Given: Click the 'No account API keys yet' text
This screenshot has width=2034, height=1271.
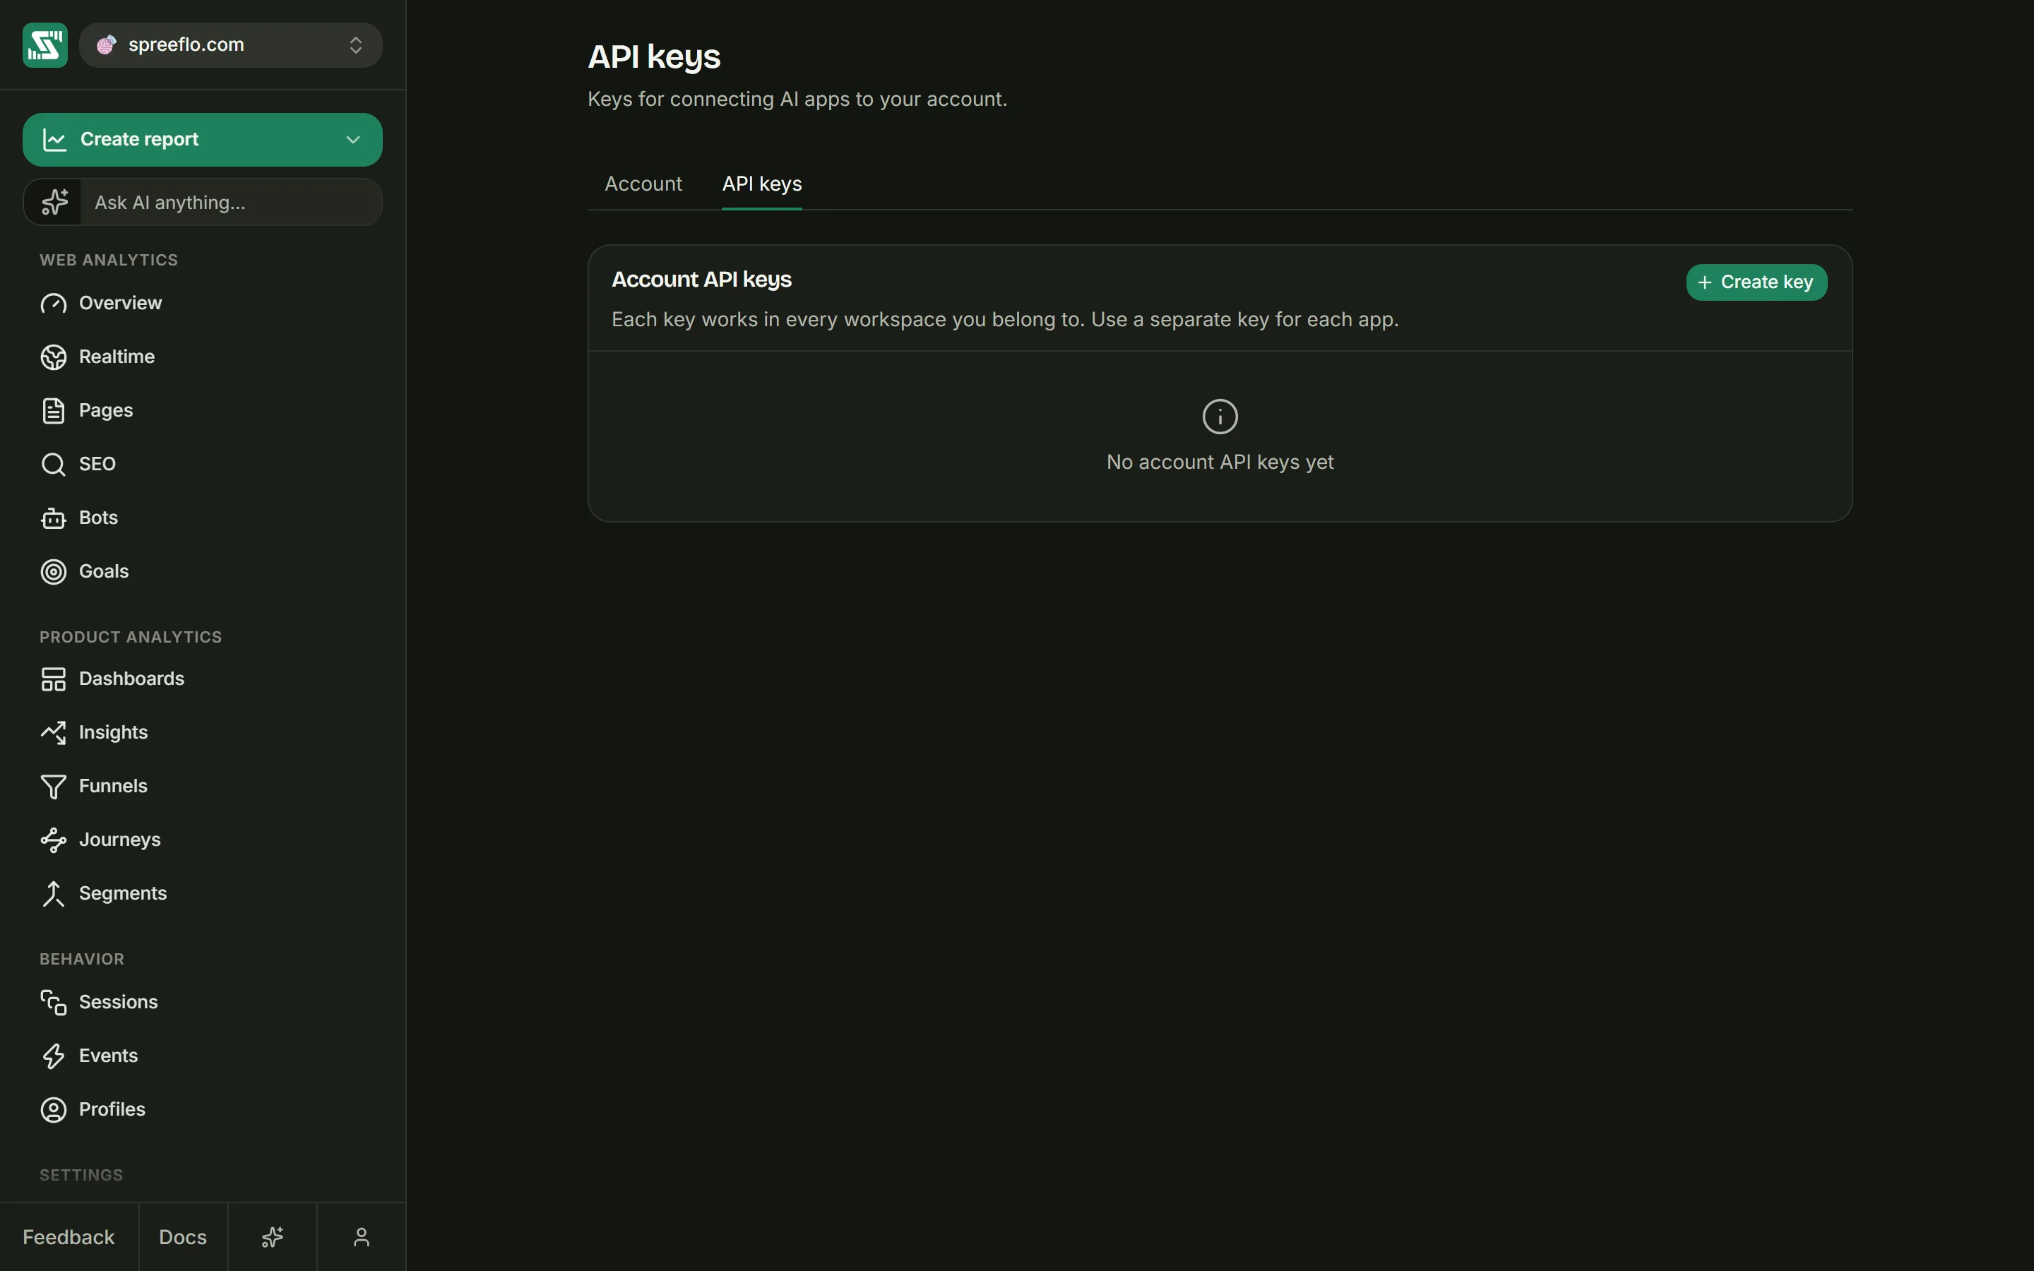Looking at the screenshot, I should [1220, 463].
